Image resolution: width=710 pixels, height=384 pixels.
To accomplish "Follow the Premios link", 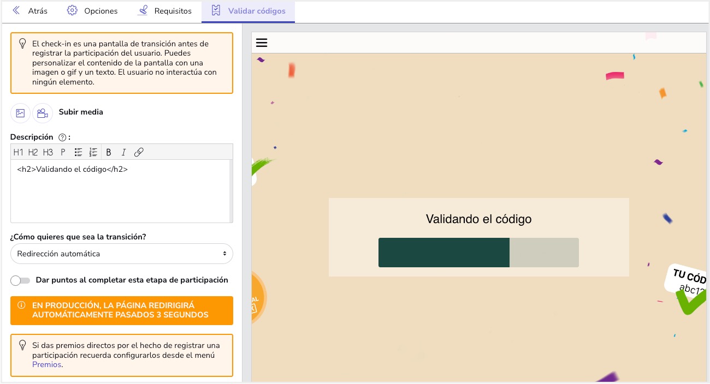I will tap(46, 364).
